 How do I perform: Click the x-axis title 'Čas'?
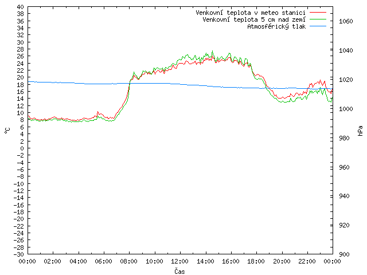(179, 271)
